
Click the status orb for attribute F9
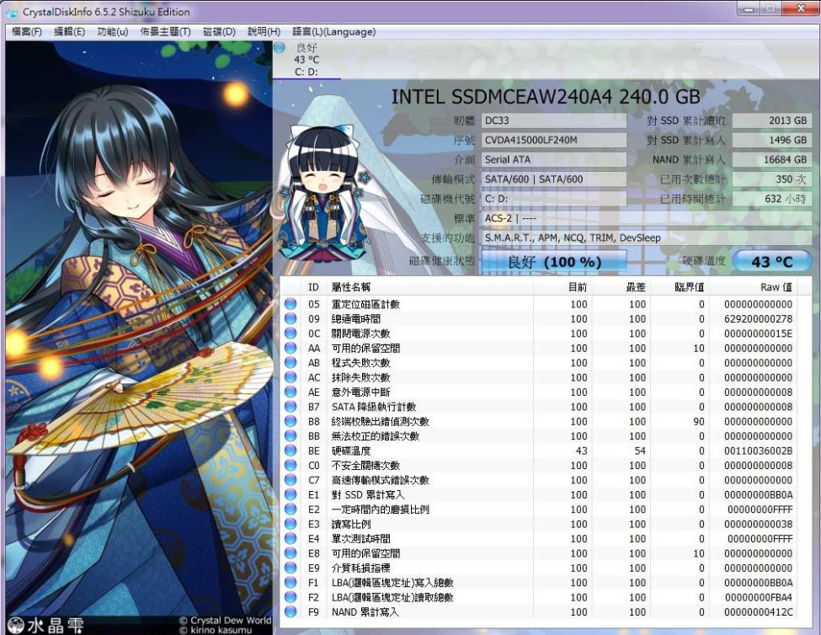click(x=291, y=612)
